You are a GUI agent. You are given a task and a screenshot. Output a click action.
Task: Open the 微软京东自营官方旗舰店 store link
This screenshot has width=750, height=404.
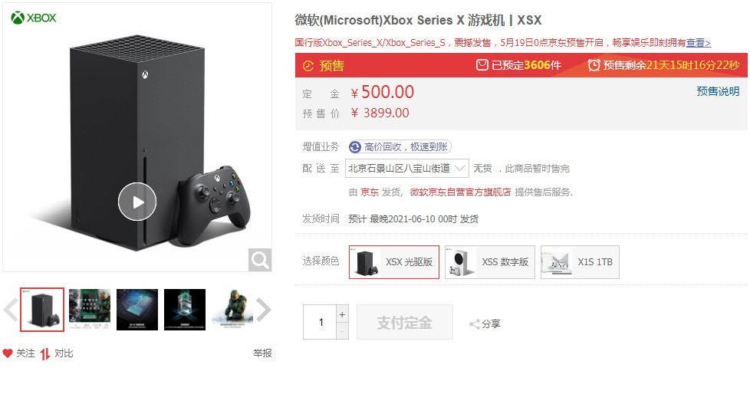pyautogui.click(x=460, y=192)
